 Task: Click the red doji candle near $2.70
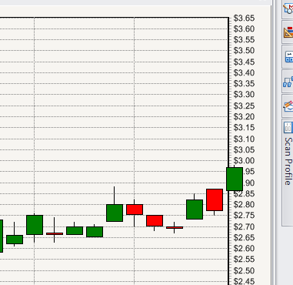[x=175, y=227]
